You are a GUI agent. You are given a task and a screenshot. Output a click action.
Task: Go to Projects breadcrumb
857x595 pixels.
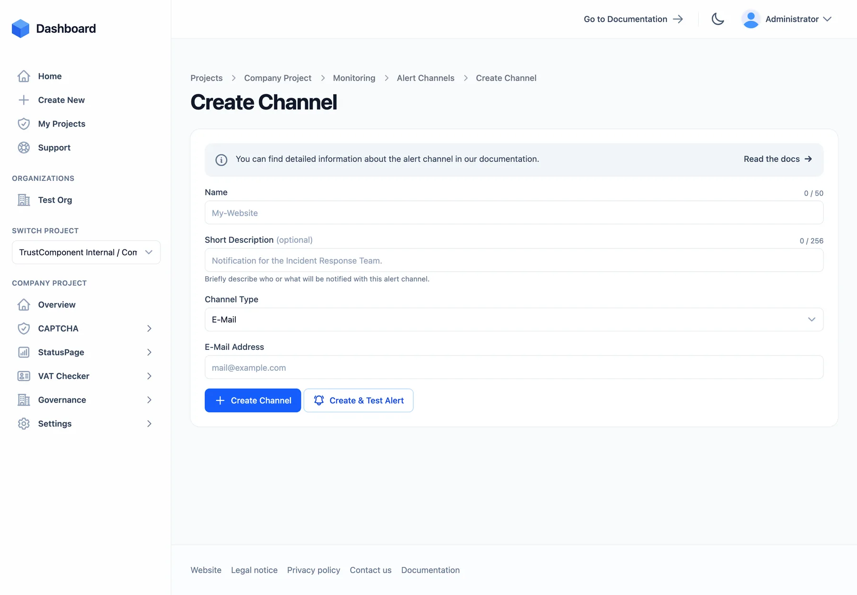click(207, 78)
